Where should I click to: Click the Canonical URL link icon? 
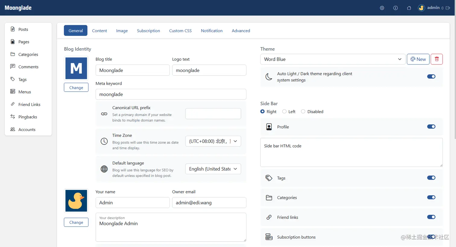coord(104,114)
